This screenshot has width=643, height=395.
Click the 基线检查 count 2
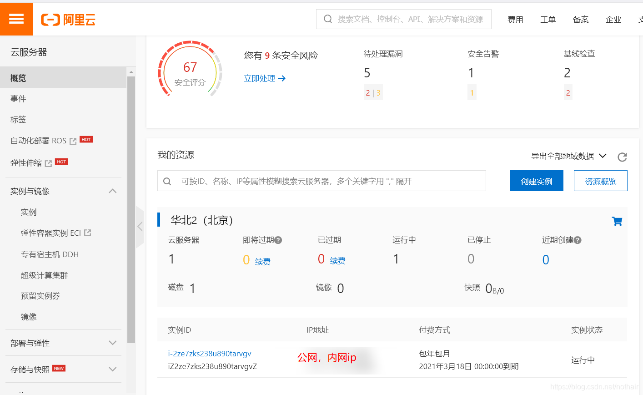click(x=567, y=73)
